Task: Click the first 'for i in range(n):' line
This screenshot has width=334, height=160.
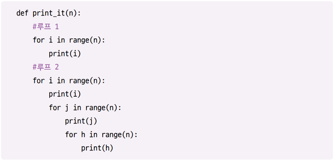Action: 69,40
